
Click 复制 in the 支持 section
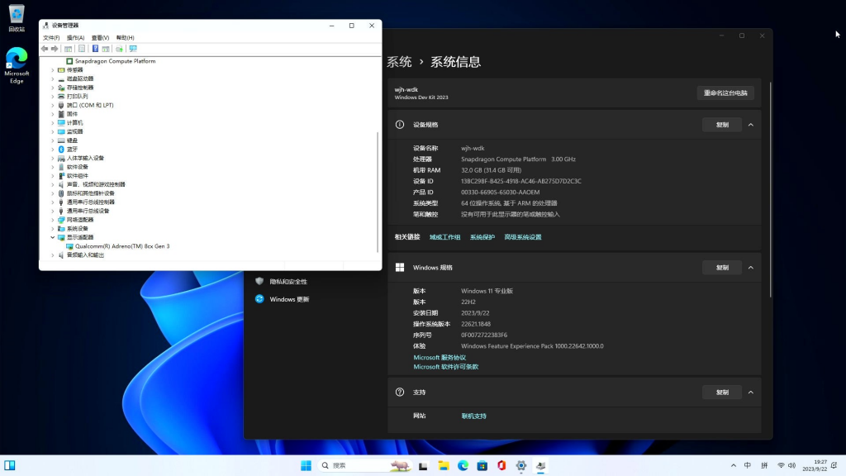pos(722,393)
